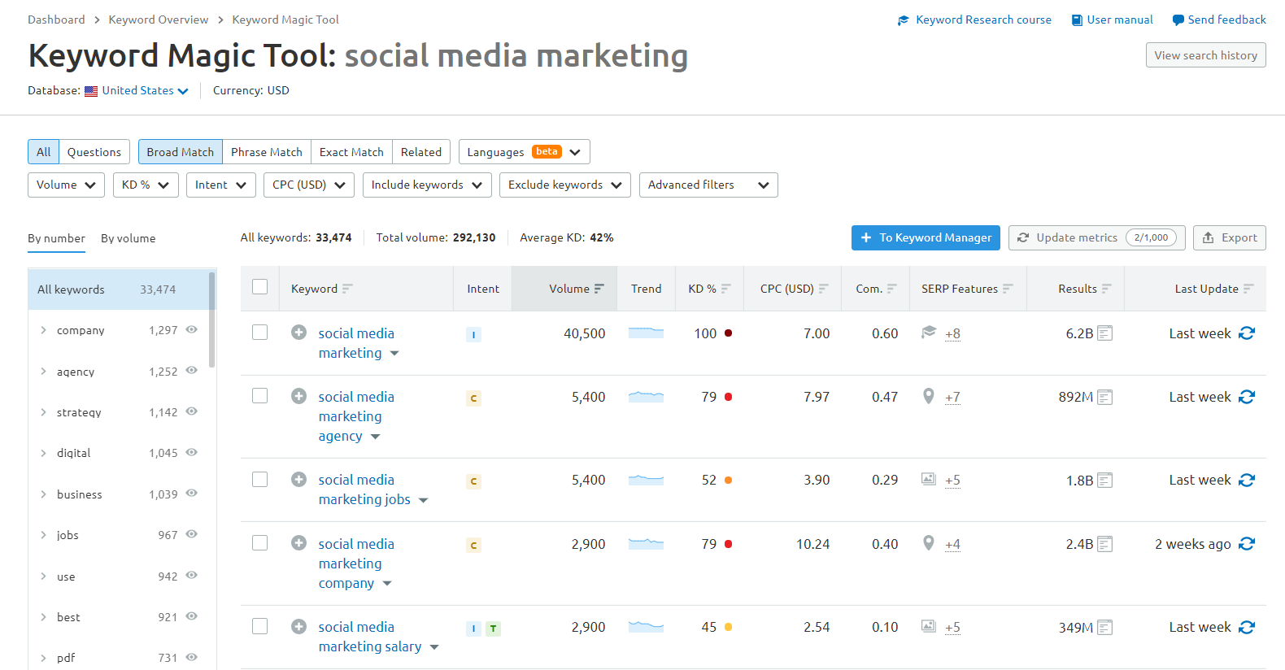Expand the digital keyword group chevron

click(x=43, y=453)
